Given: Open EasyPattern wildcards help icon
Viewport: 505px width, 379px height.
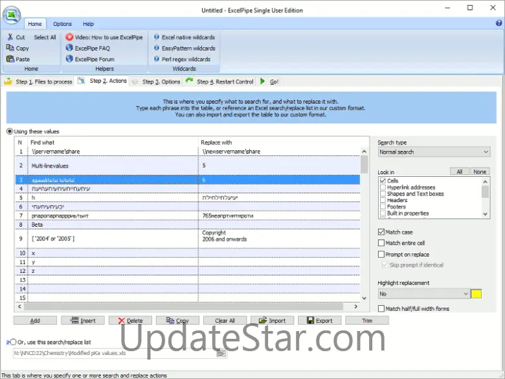Looking at the screenshot, I should pos(157,48).
